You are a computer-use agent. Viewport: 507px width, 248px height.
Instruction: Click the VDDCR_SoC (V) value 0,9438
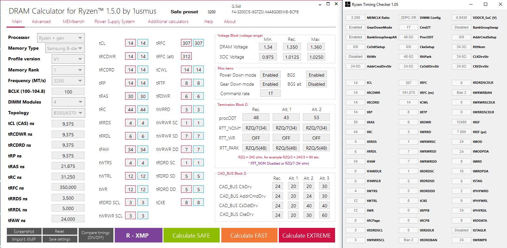pos(461,18)
